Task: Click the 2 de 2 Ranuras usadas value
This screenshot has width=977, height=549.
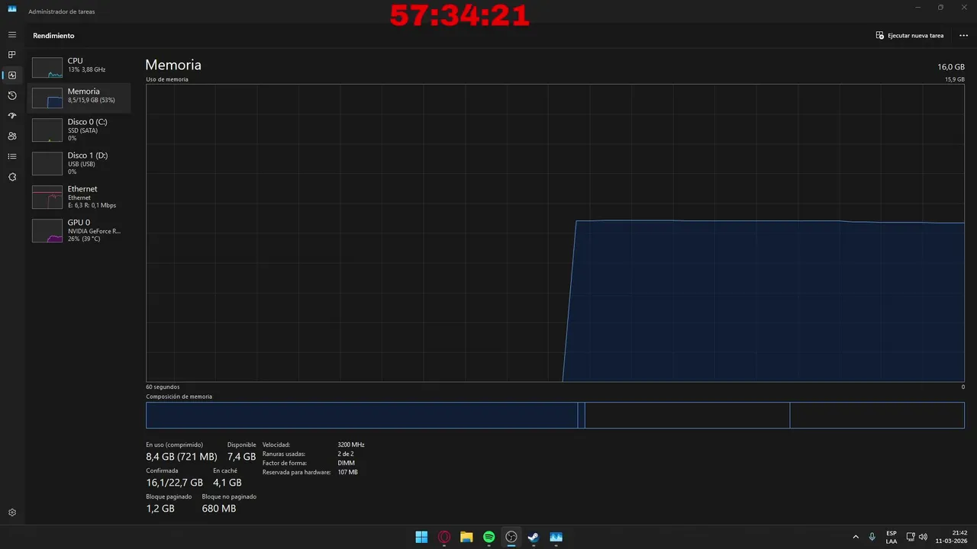Action: tap(346, 454)
